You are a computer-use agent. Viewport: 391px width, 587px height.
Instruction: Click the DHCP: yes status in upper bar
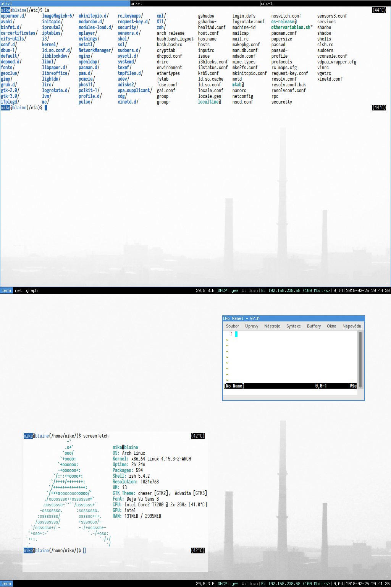(x=228, y=290)
